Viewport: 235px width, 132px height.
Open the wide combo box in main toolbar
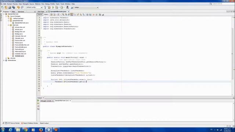point(86,7)
